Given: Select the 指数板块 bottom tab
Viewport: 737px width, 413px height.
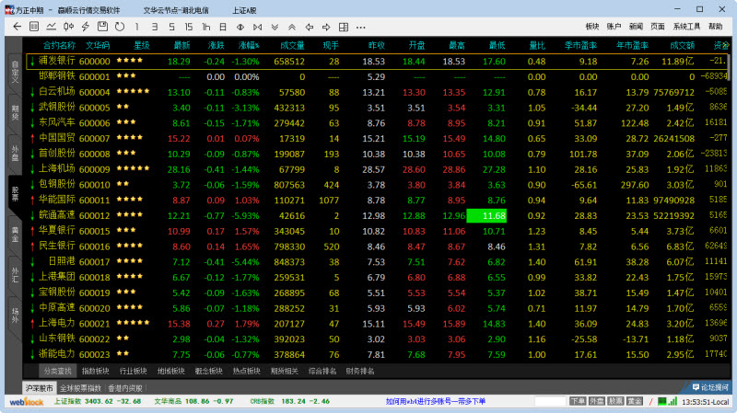Looking at the screenshot, I should [x=96, y=371].
